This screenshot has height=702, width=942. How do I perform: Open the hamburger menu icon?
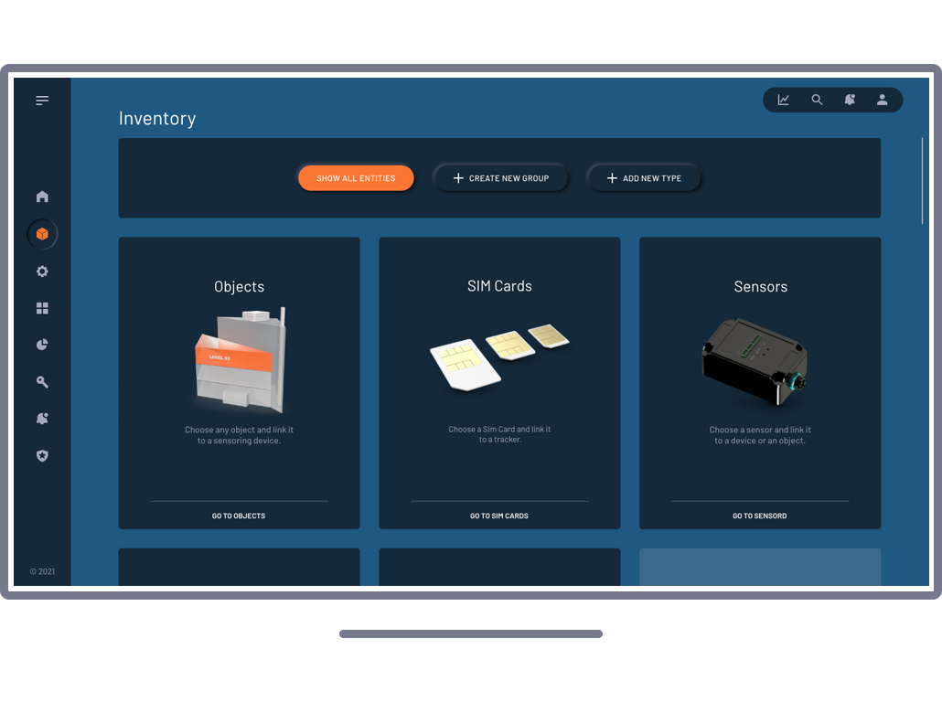point(42,101)
